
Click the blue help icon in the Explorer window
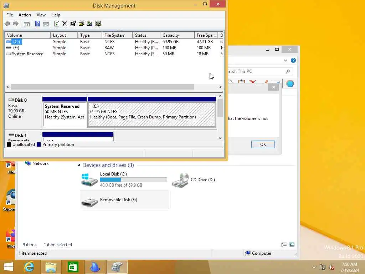click(293, 60)
